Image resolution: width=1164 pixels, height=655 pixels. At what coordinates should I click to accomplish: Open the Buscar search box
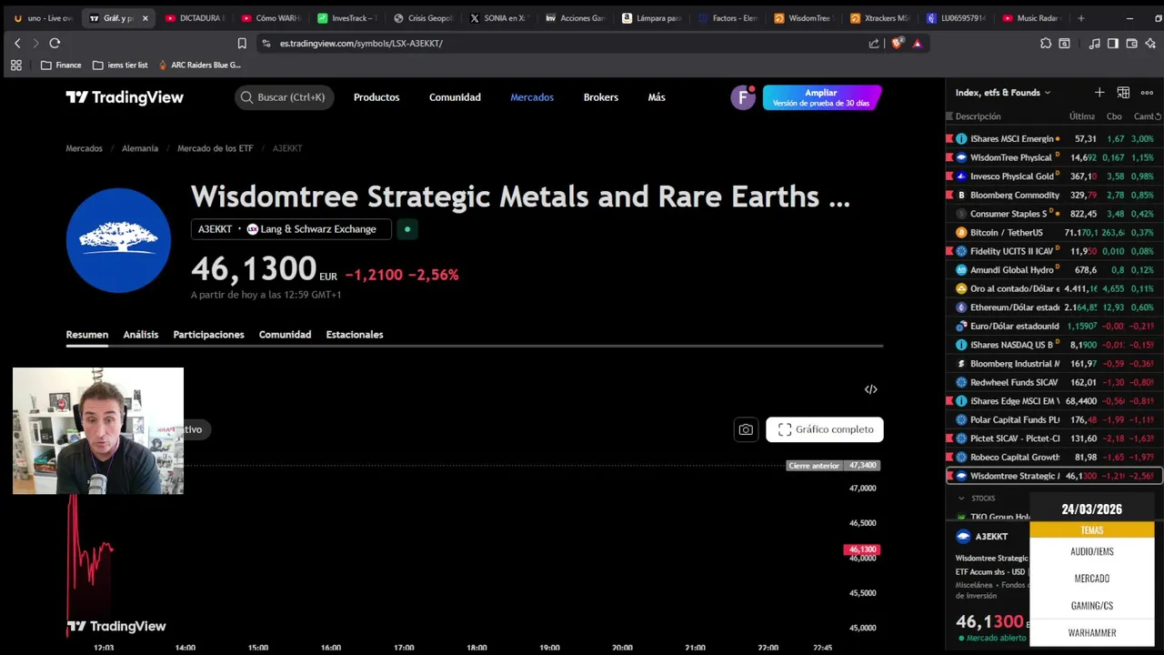(x=284, y=97)
